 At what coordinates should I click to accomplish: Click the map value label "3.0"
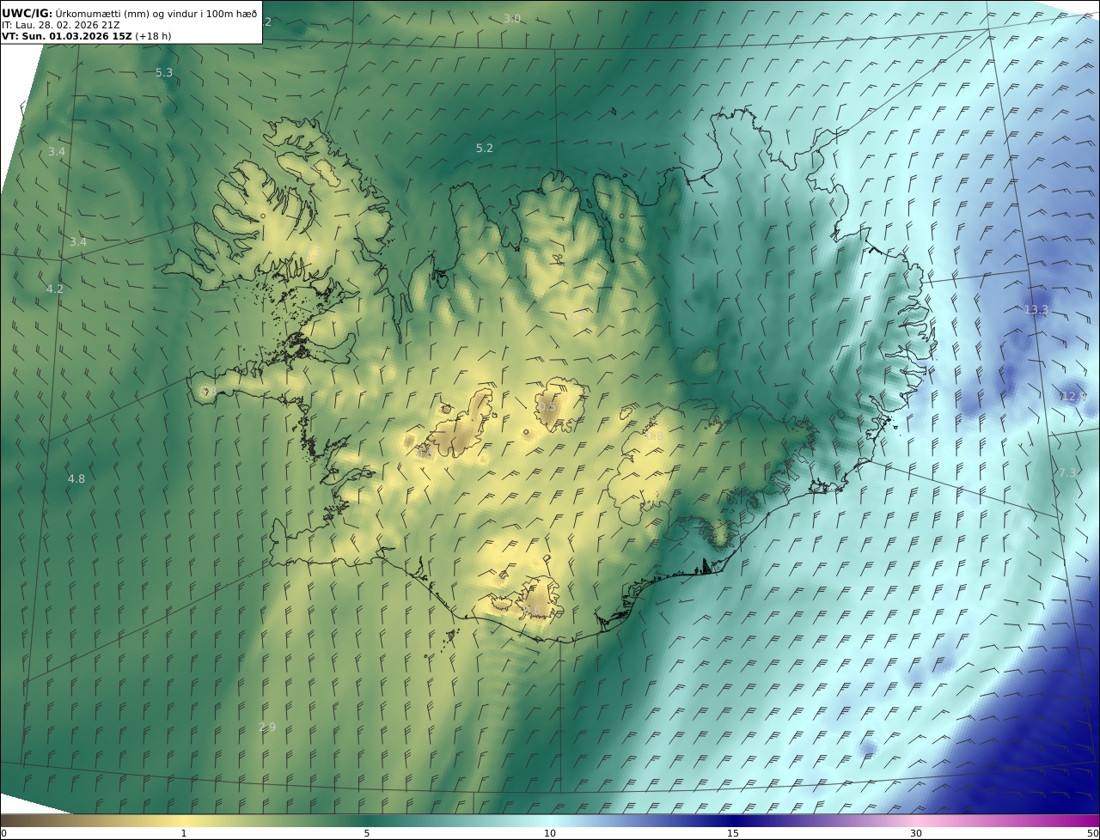click(512, 18)
